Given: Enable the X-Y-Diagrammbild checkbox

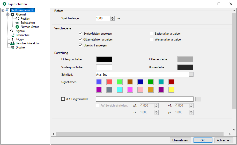Looking at the screenshot, I should pyautogui.click(x=63, y=99).
